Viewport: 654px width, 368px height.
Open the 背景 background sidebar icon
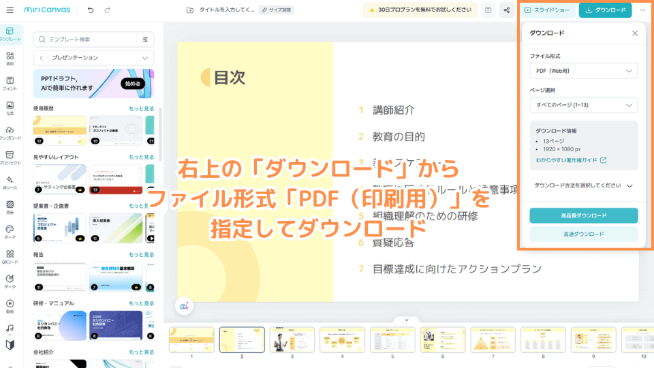point(10,207)
